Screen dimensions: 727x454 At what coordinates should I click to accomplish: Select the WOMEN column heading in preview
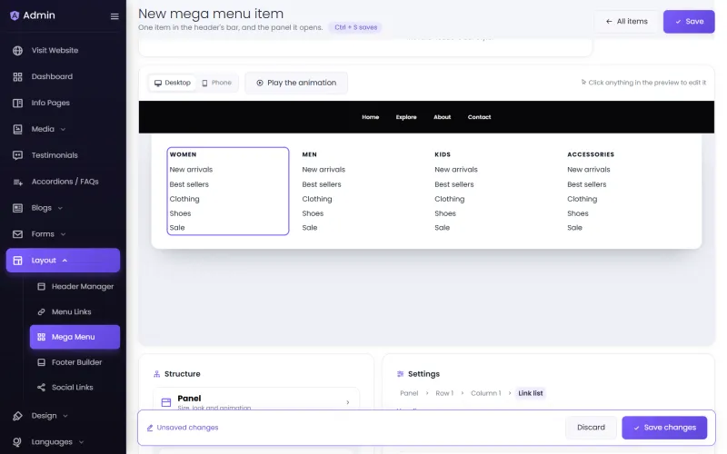point(184,154)
